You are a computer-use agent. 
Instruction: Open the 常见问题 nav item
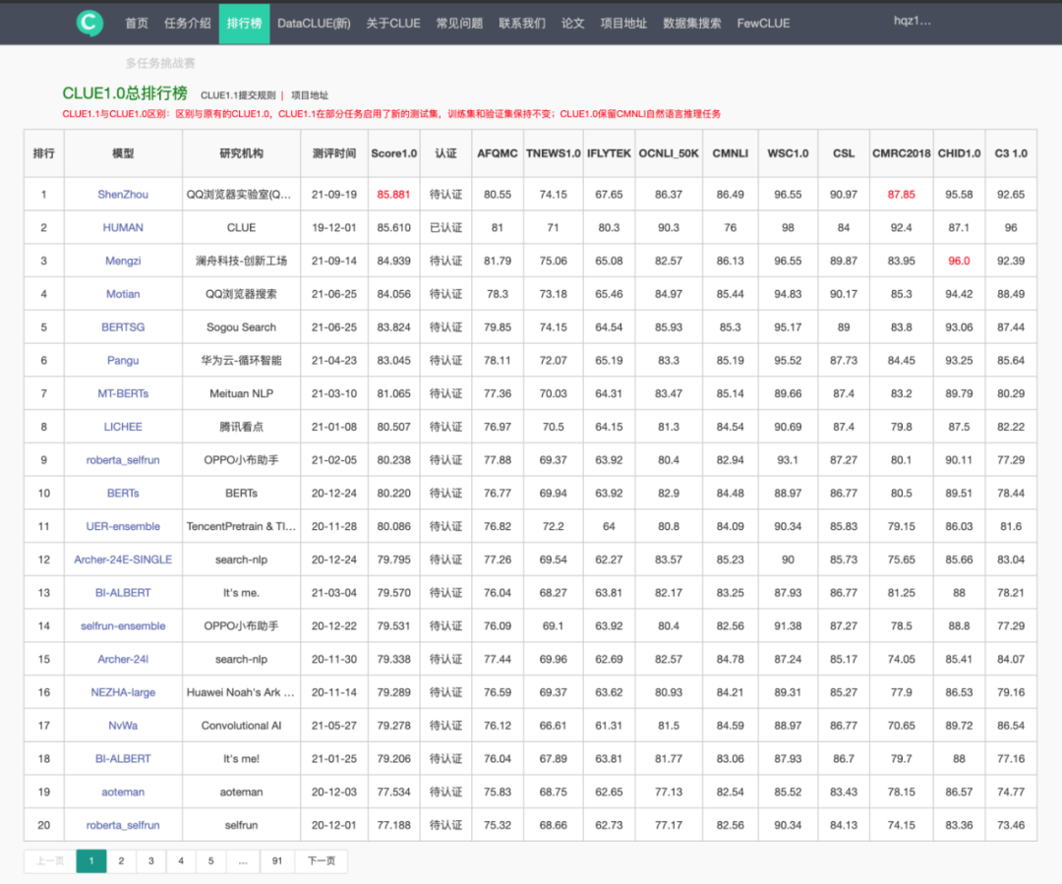tap(459, 24)
